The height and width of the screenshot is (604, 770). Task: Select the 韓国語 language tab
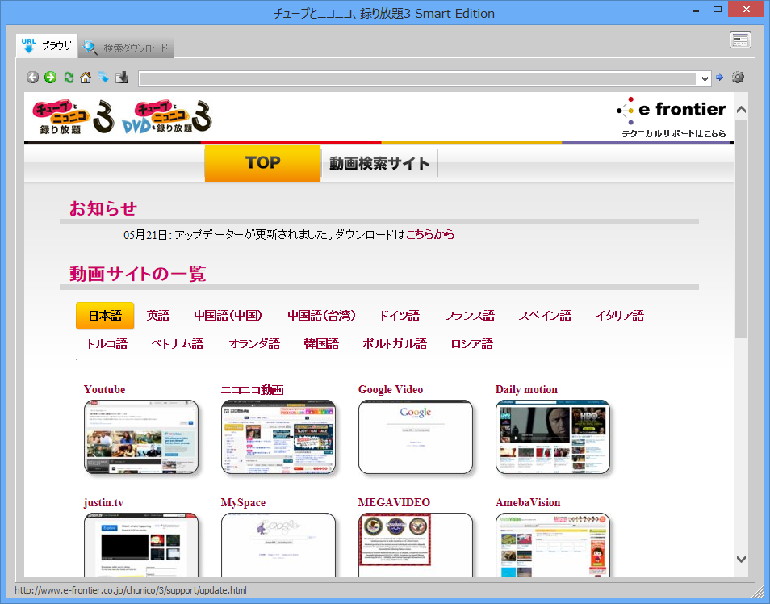coord(321,343)
